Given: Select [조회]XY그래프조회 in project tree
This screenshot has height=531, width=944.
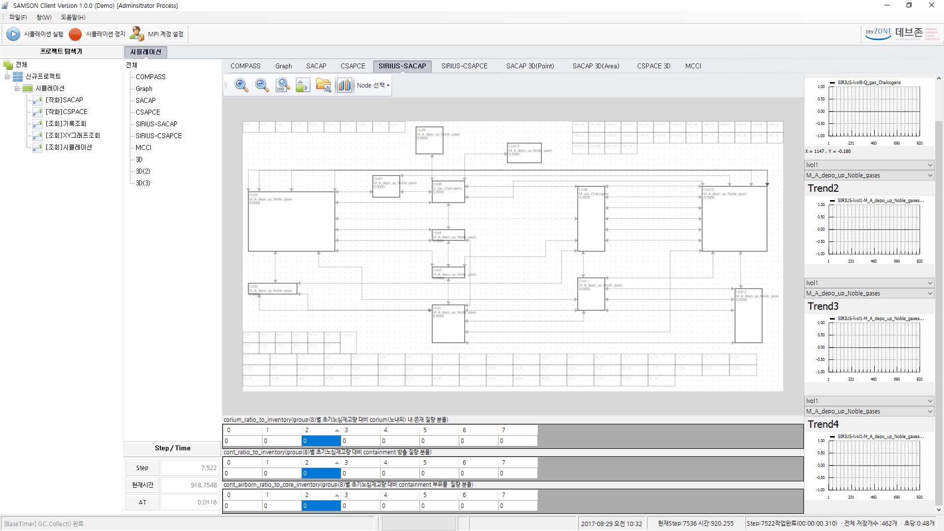Looking at the screenshot, I should pyautogui.click(x=72, y=135).
